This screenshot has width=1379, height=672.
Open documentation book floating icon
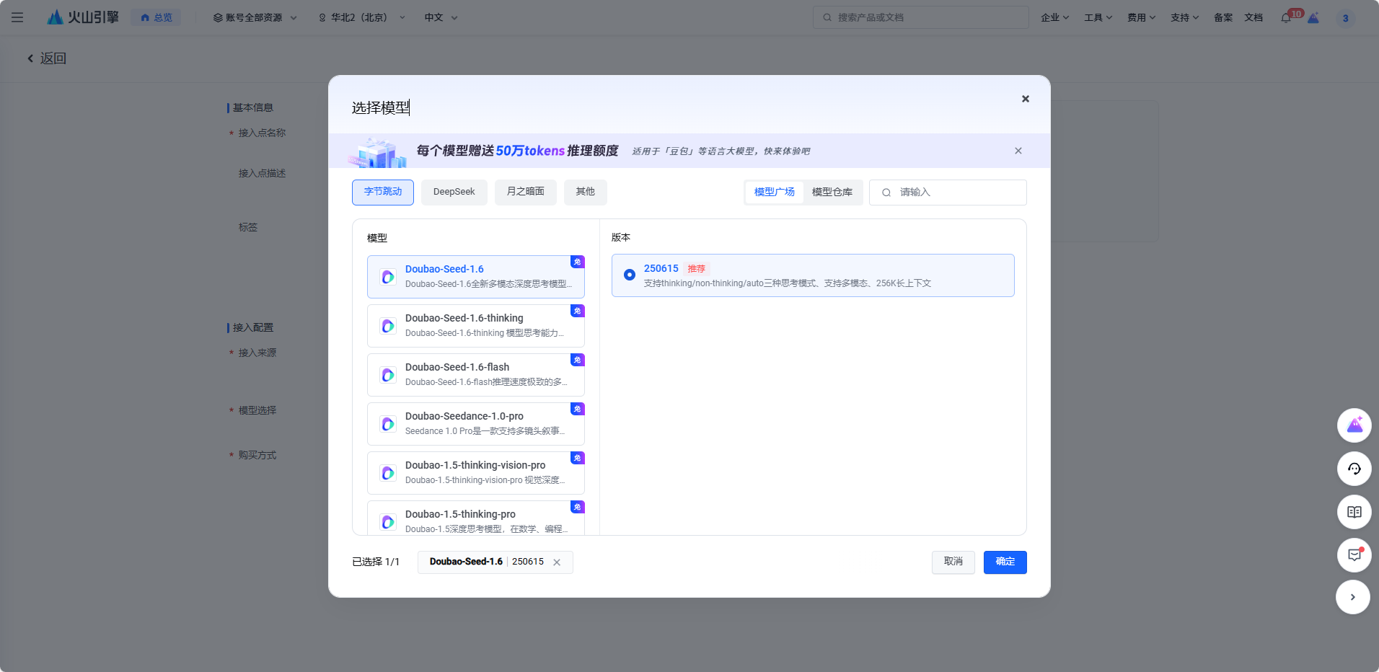click(1354, 512)
